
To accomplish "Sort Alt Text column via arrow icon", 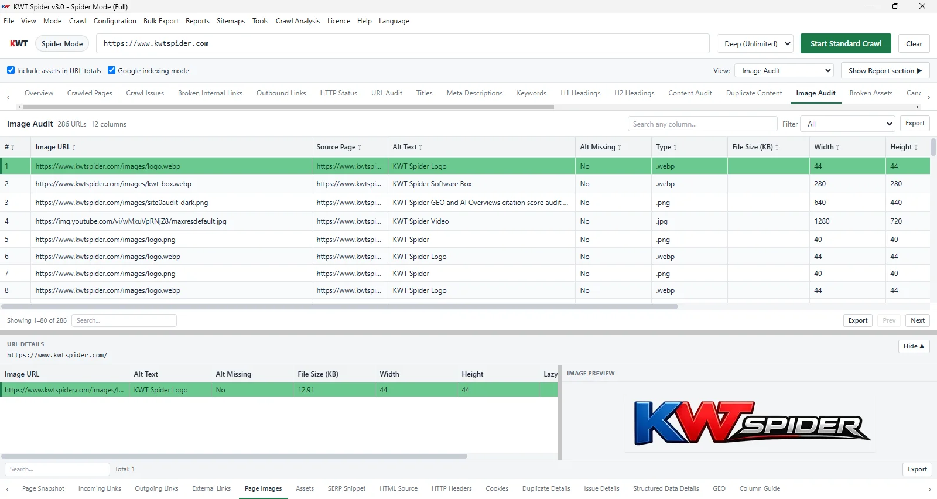I will pyautogui.click(x=420, y=148).
